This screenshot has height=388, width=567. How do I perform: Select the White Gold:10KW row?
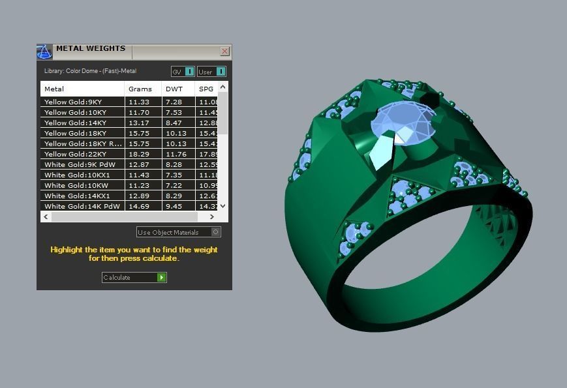[129, 186]
